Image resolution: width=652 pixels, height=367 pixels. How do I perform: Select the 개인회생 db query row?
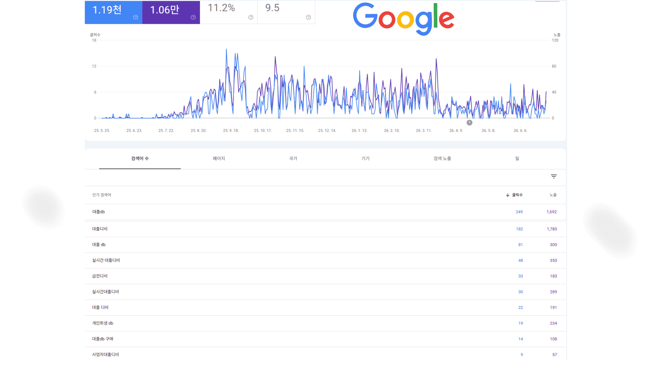pyautogui.click(x=325, y=323)
